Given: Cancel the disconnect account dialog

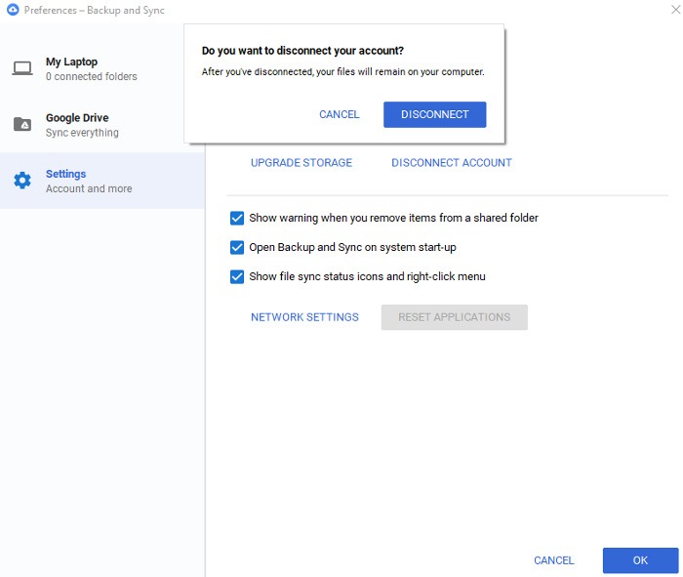Looking at the screenshot, I should tap(340, 114).
